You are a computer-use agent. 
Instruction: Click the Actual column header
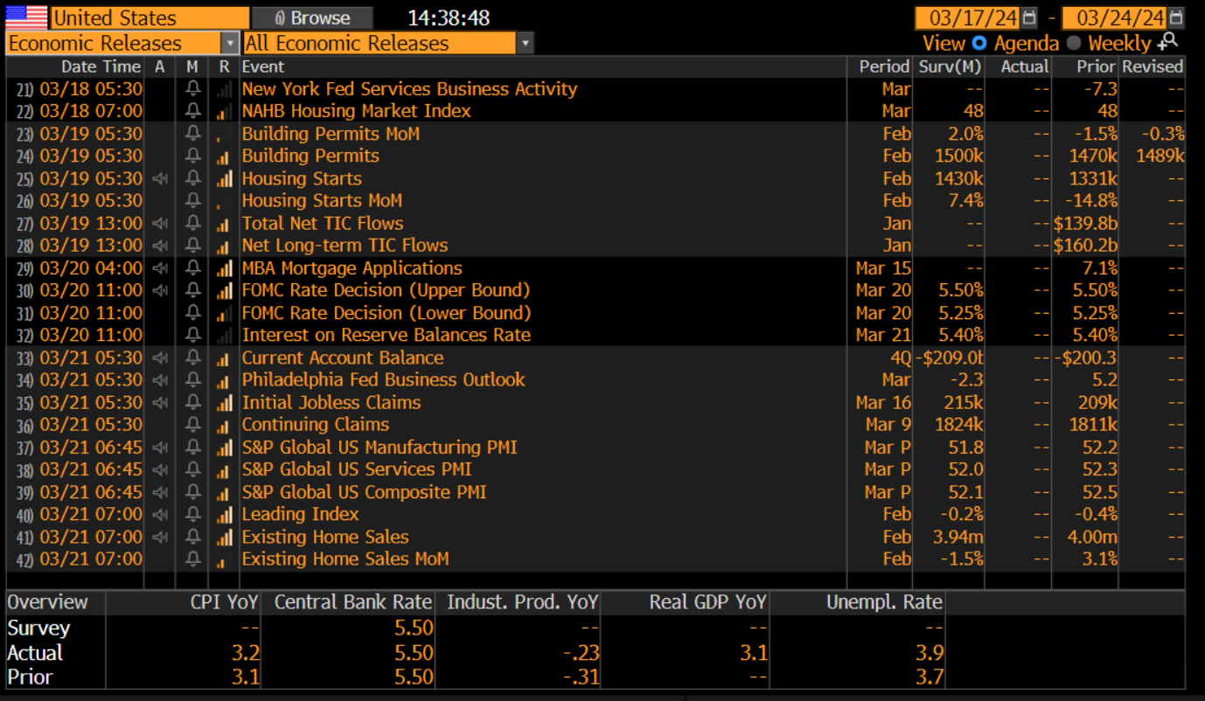tap(1024, 66)
